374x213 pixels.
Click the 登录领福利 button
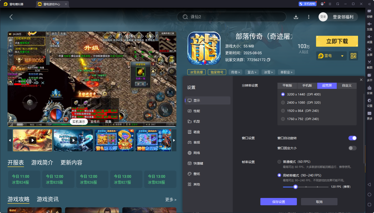(x=343, y=17)
